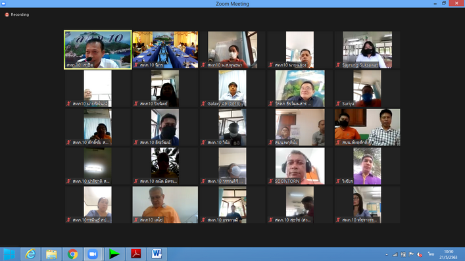Select the SOONTORN participant video
Image resolution: width=465 pixels, height=261 pixels.
pos(300,166)
